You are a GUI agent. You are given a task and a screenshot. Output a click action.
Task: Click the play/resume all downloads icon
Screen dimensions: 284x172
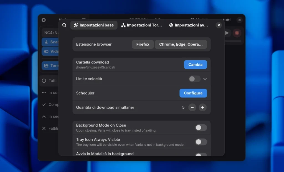click(x=227, y=33)
